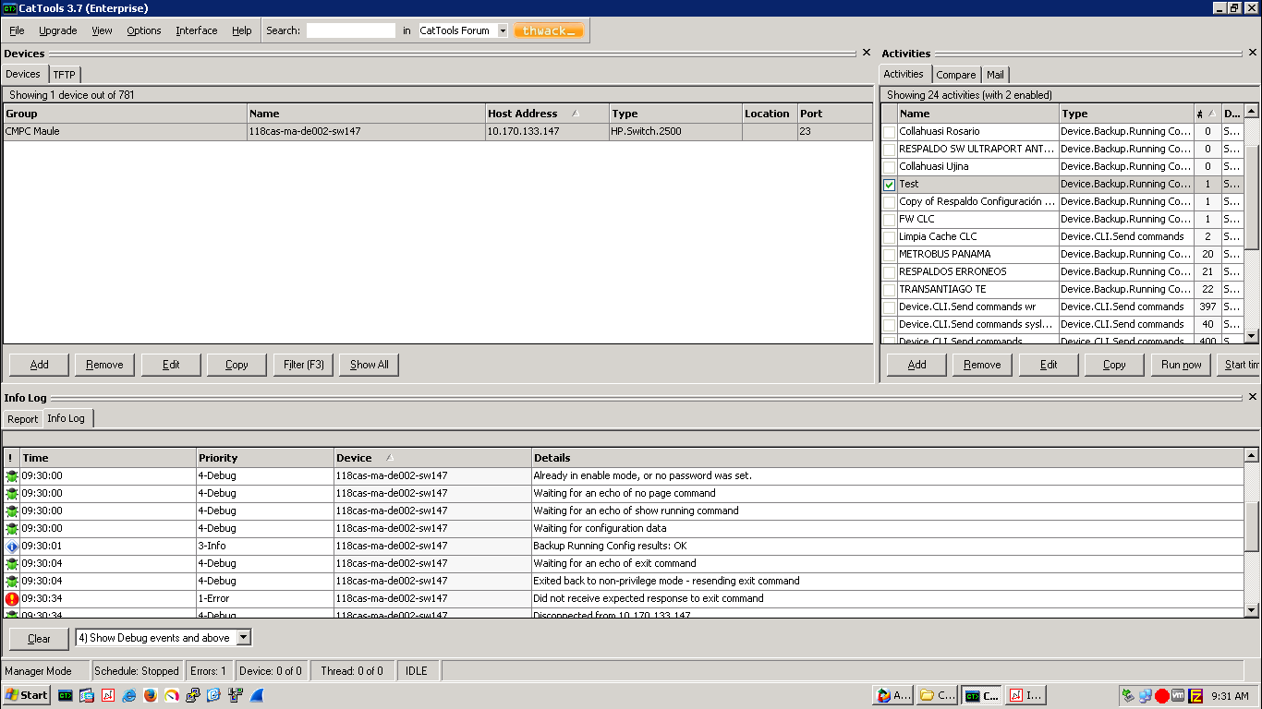
Task: Click the Info Log scroll up arrow
Action: 1252,455
